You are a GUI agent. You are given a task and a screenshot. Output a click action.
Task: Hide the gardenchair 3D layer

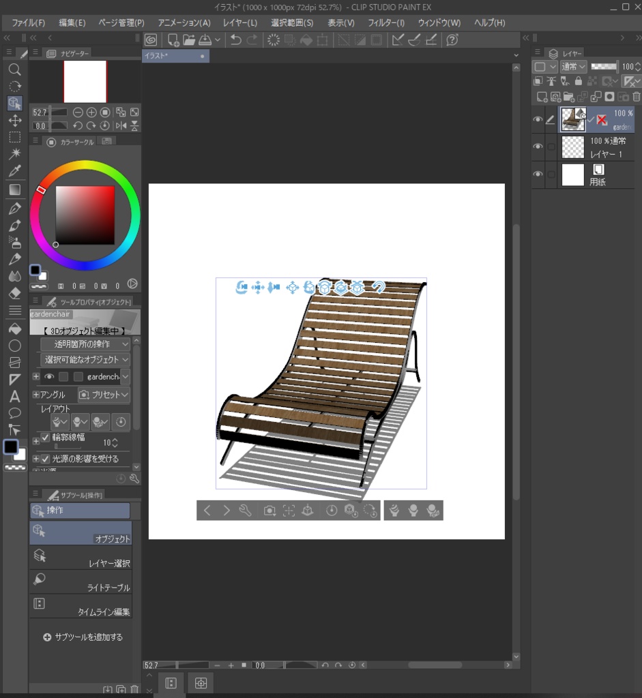(536, 119)
